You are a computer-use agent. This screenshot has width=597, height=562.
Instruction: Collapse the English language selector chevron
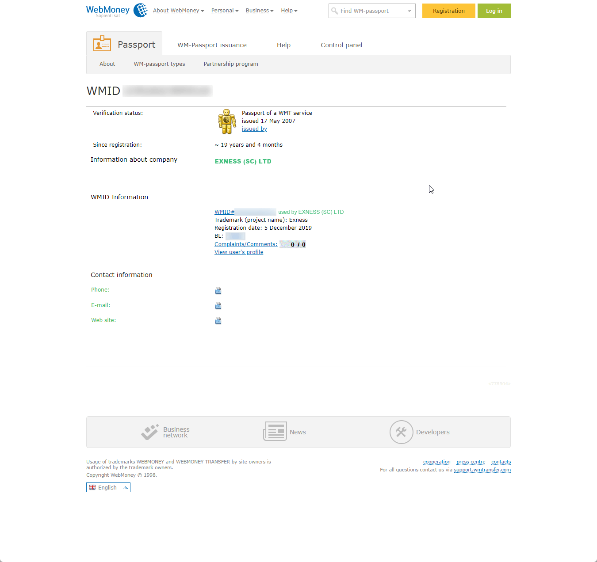click(x=124, y=487)
